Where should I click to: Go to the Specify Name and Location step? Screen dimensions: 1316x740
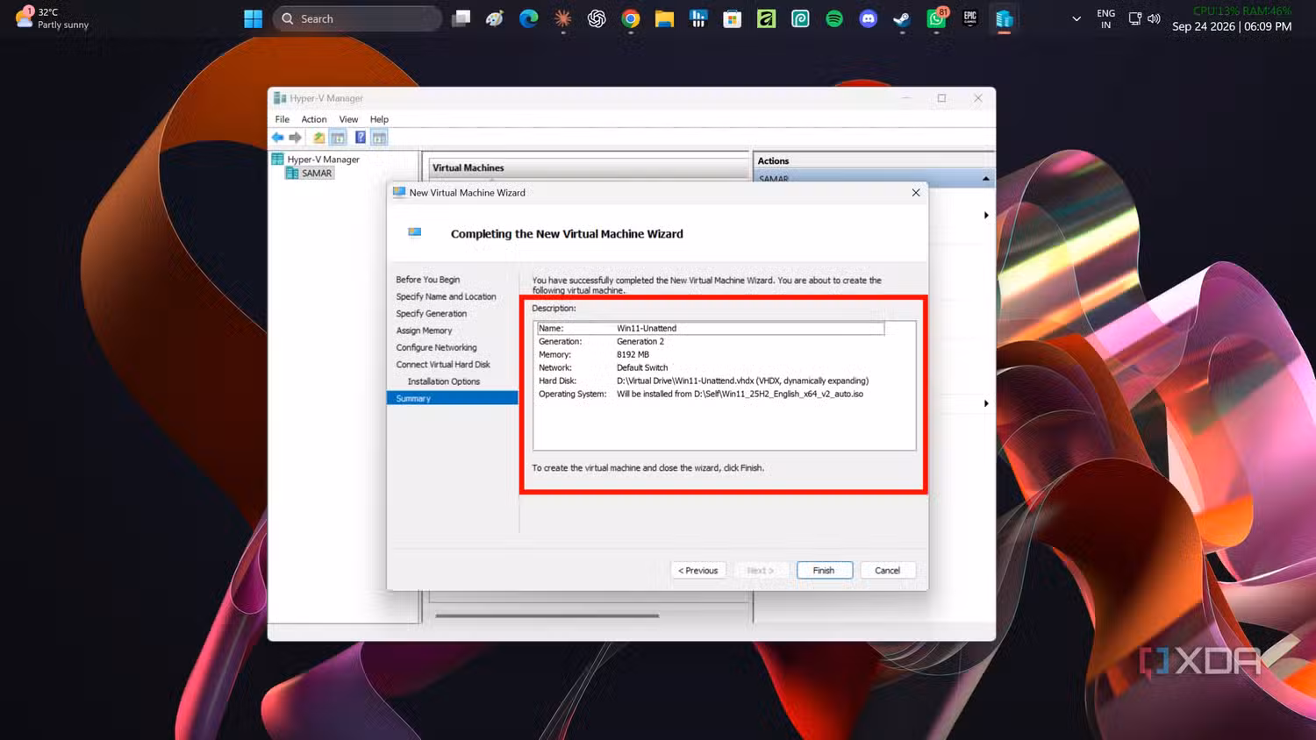(x=446, y=296)
